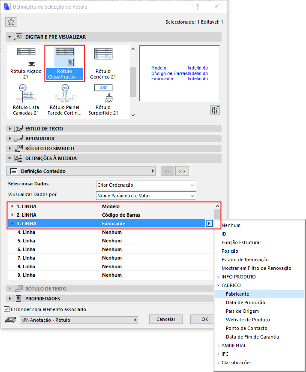Expand the ESTILO DE TEXTO panel

click(x=10, y=129)
